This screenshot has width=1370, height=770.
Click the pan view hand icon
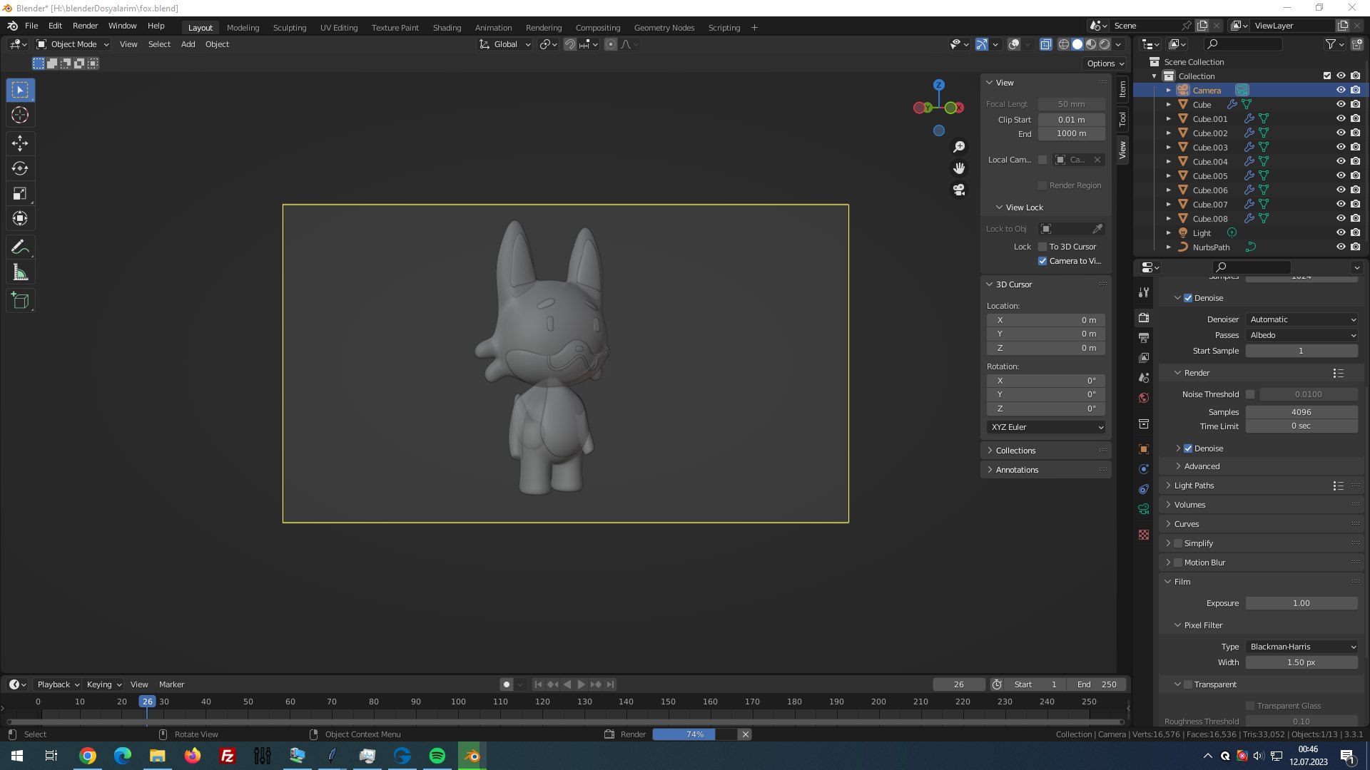[959, 168]
